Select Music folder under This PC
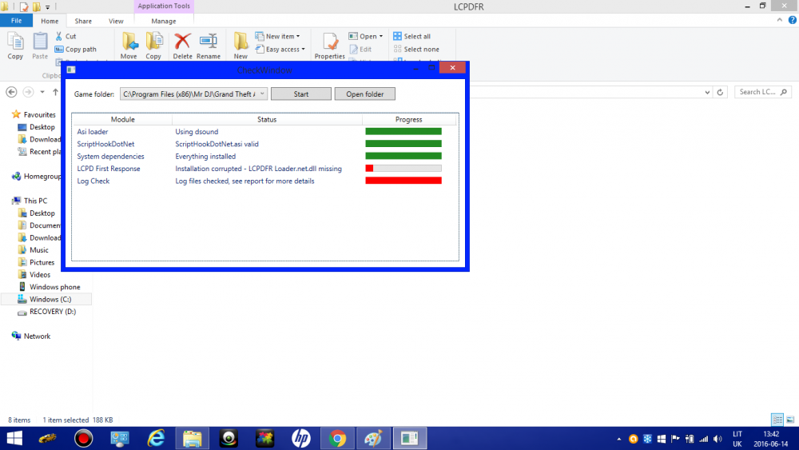Screen dimensions: 799x450 click(34, 249)
